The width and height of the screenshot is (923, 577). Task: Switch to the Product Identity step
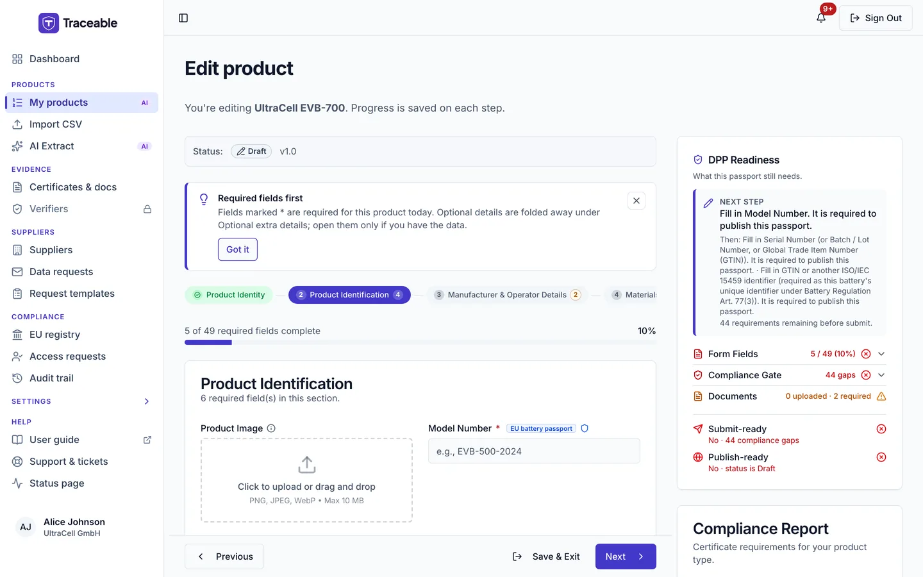(229, 295)
